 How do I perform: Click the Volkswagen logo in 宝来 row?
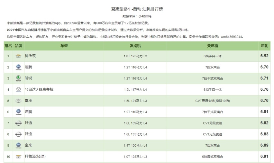[18, 145]
